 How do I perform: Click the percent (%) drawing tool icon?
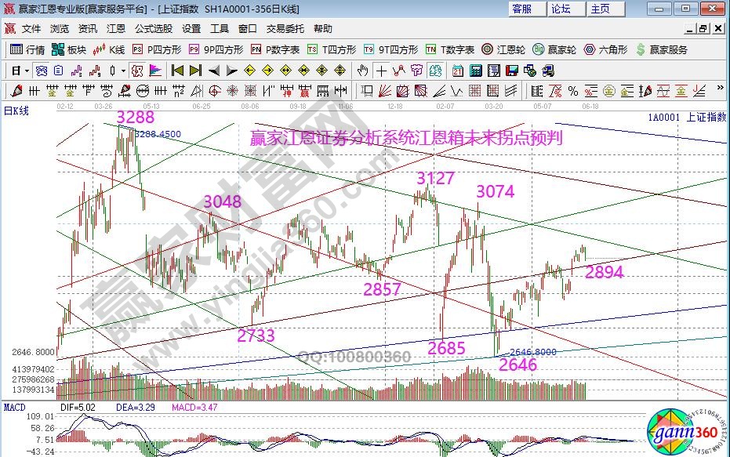coord(572,91)
